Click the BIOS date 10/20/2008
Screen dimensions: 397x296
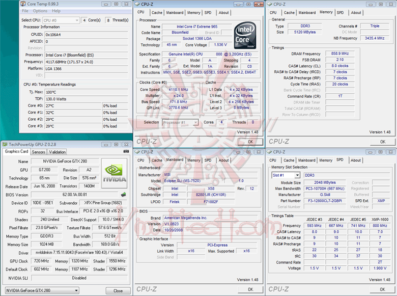[210, 230]
